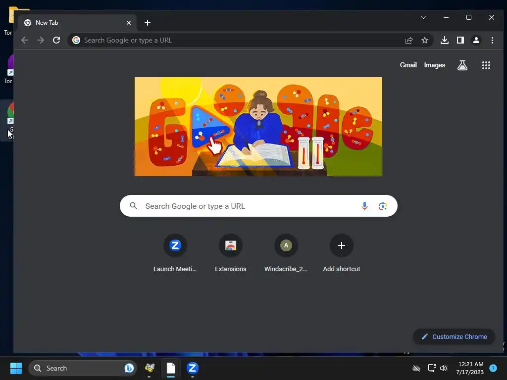Toggle the Chrome side panel icon
The width and height of the screenshot is (507, 380).
point(460,40)
